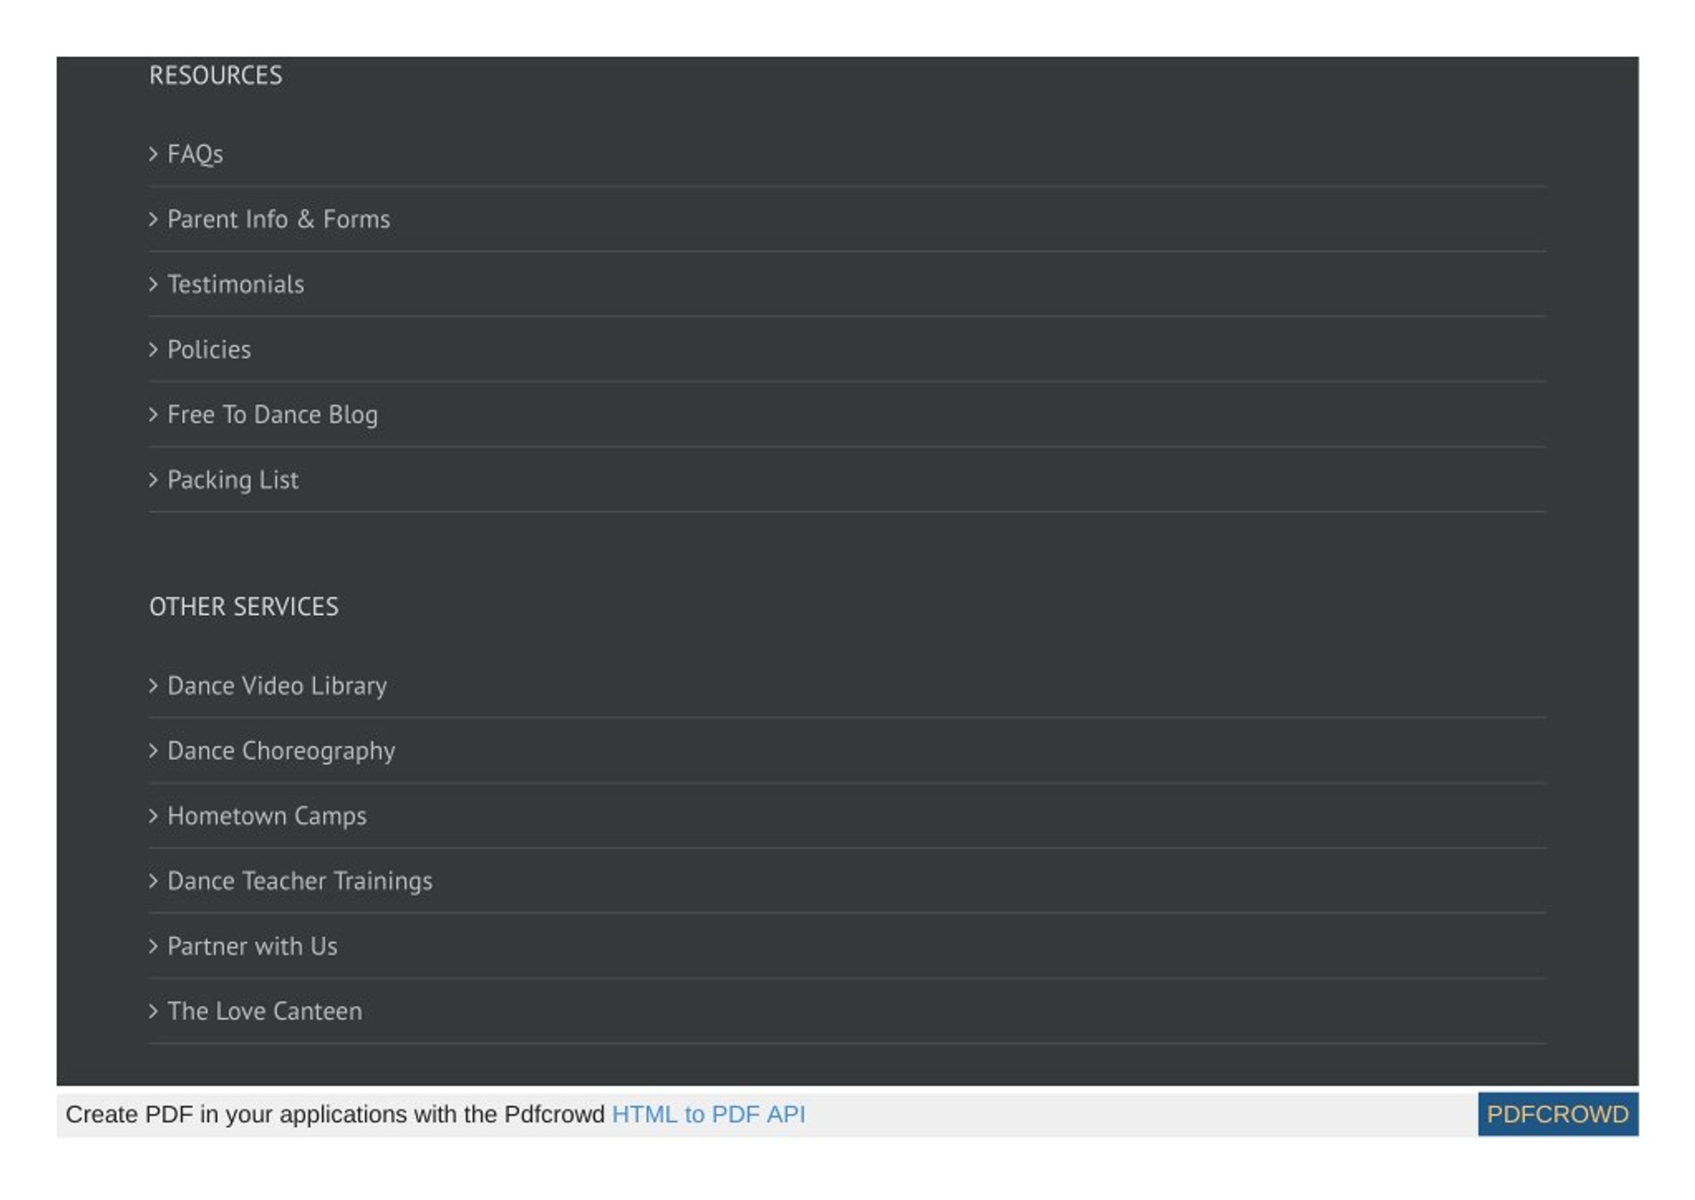Select the Dance Choreography link
This screenshot has width=1695, height=1200.
click(x=281, y=751)
